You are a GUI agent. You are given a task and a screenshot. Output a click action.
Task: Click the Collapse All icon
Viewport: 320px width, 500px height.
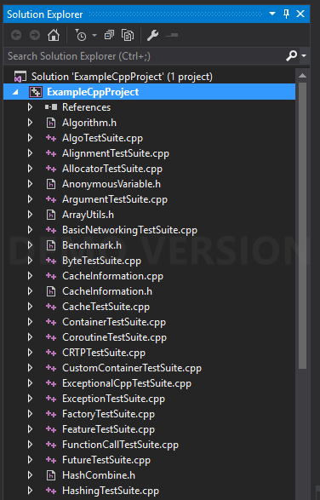point(109,35)
